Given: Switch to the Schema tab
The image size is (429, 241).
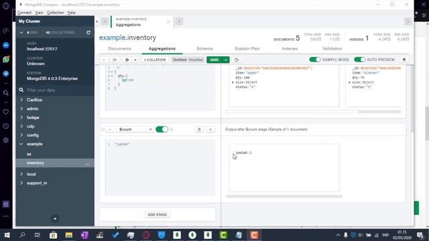Looking at the screenshot, I should coord(204,48).
